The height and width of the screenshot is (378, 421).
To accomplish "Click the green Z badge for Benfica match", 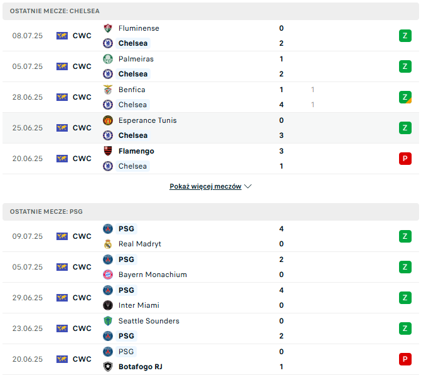I will [x=405, y=97].
